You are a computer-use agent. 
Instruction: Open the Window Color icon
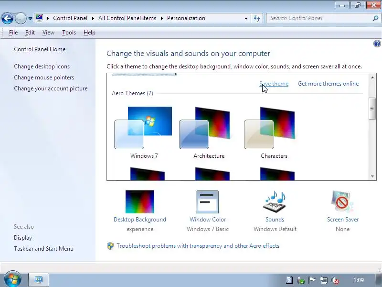coord(207,202)
